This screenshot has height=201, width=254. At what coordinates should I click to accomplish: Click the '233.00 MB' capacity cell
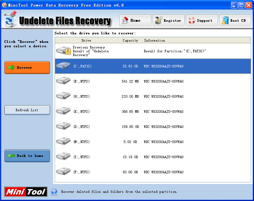pyautogui.click(x=130, y=96)
